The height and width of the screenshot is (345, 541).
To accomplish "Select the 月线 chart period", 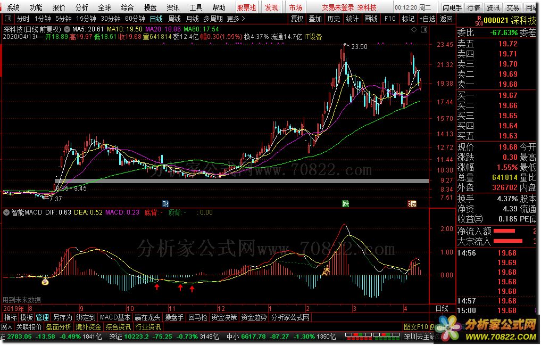I will pos(192,19).
